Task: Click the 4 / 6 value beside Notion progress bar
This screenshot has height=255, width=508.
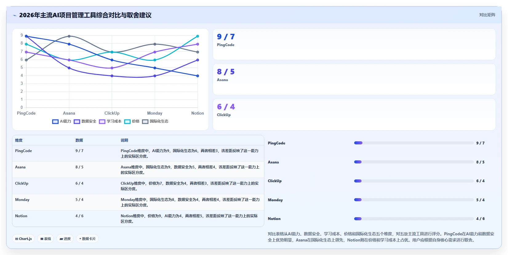Action: pos(480,219)
